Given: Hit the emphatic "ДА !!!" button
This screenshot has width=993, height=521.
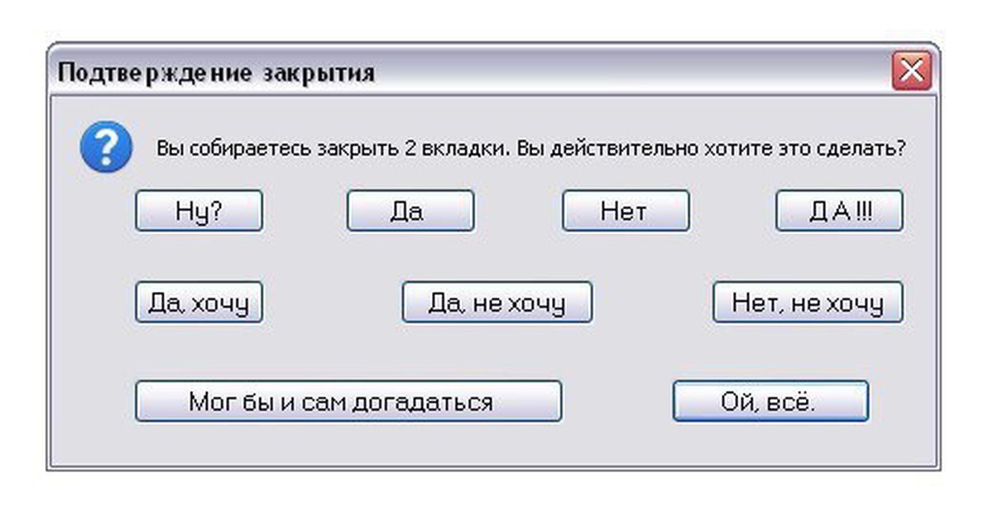Looking at the screenshot, I should coord(839,211).
